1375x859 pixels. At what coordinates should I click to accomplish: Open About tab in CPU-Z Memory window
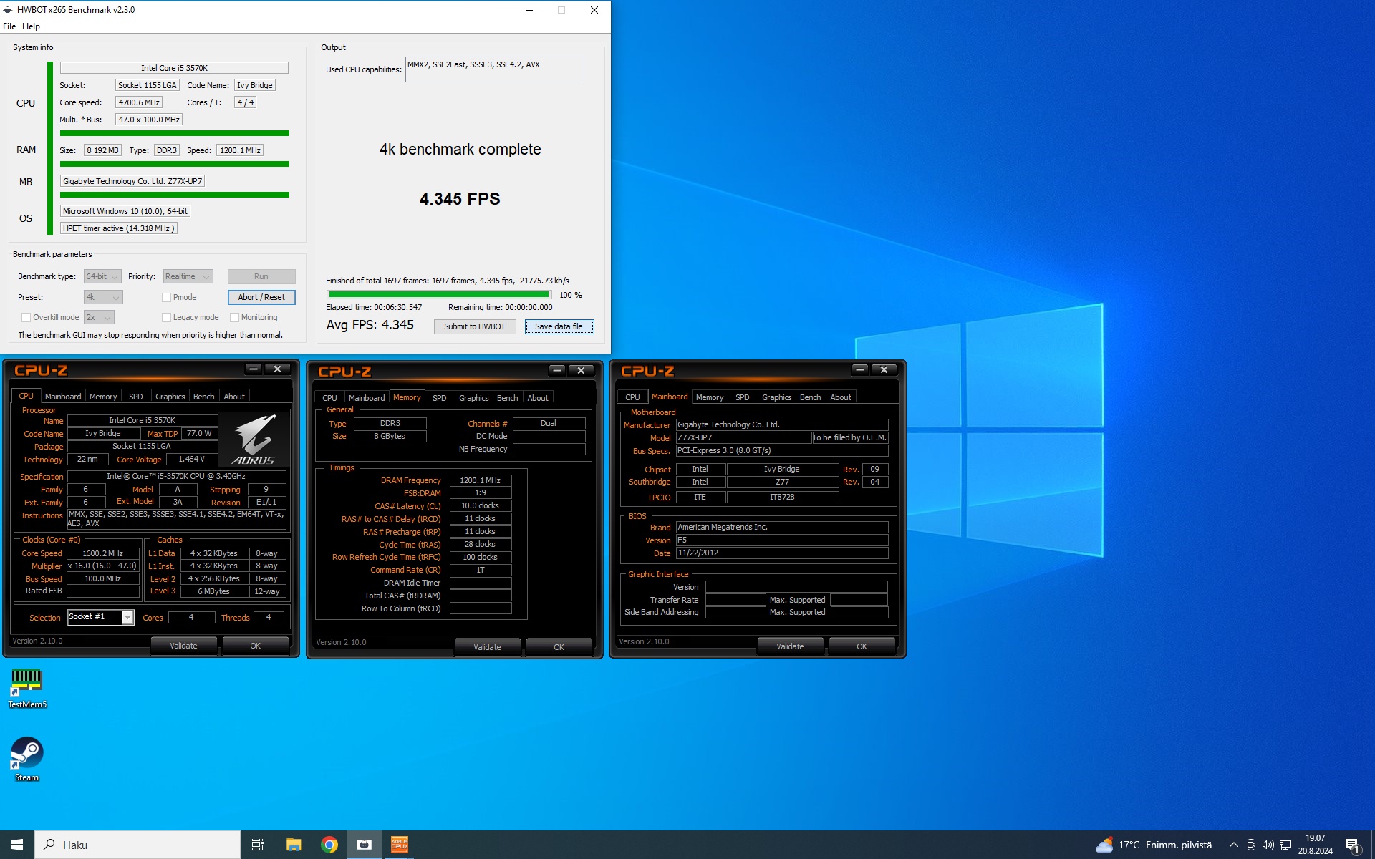(x=538, y=398)
